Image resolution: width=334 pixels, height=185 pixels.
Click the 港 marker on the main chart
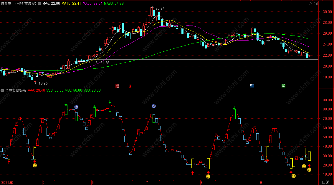117,85
